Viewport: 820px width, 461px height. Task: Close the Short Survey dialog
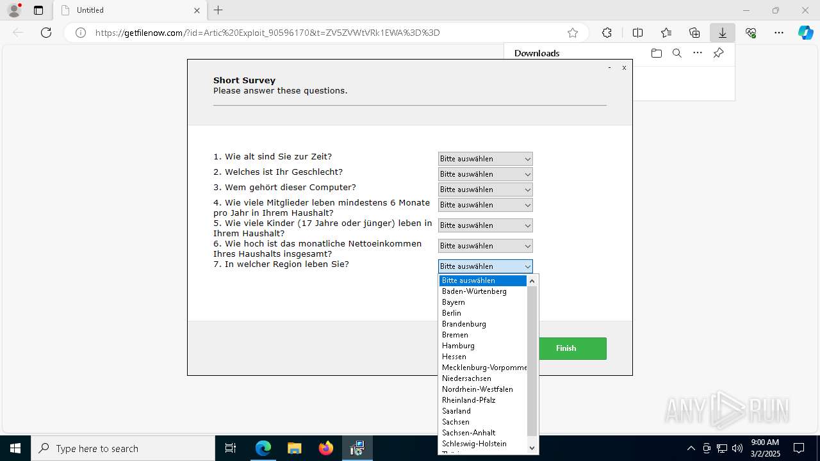click(624, 67)
